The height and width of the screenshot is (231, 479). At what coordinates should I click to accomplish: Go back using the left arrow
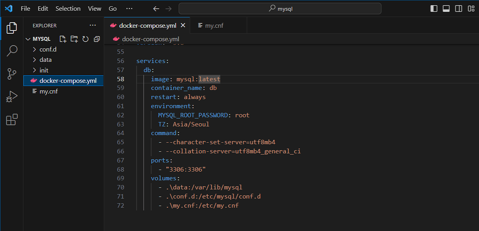pos(156,8)
